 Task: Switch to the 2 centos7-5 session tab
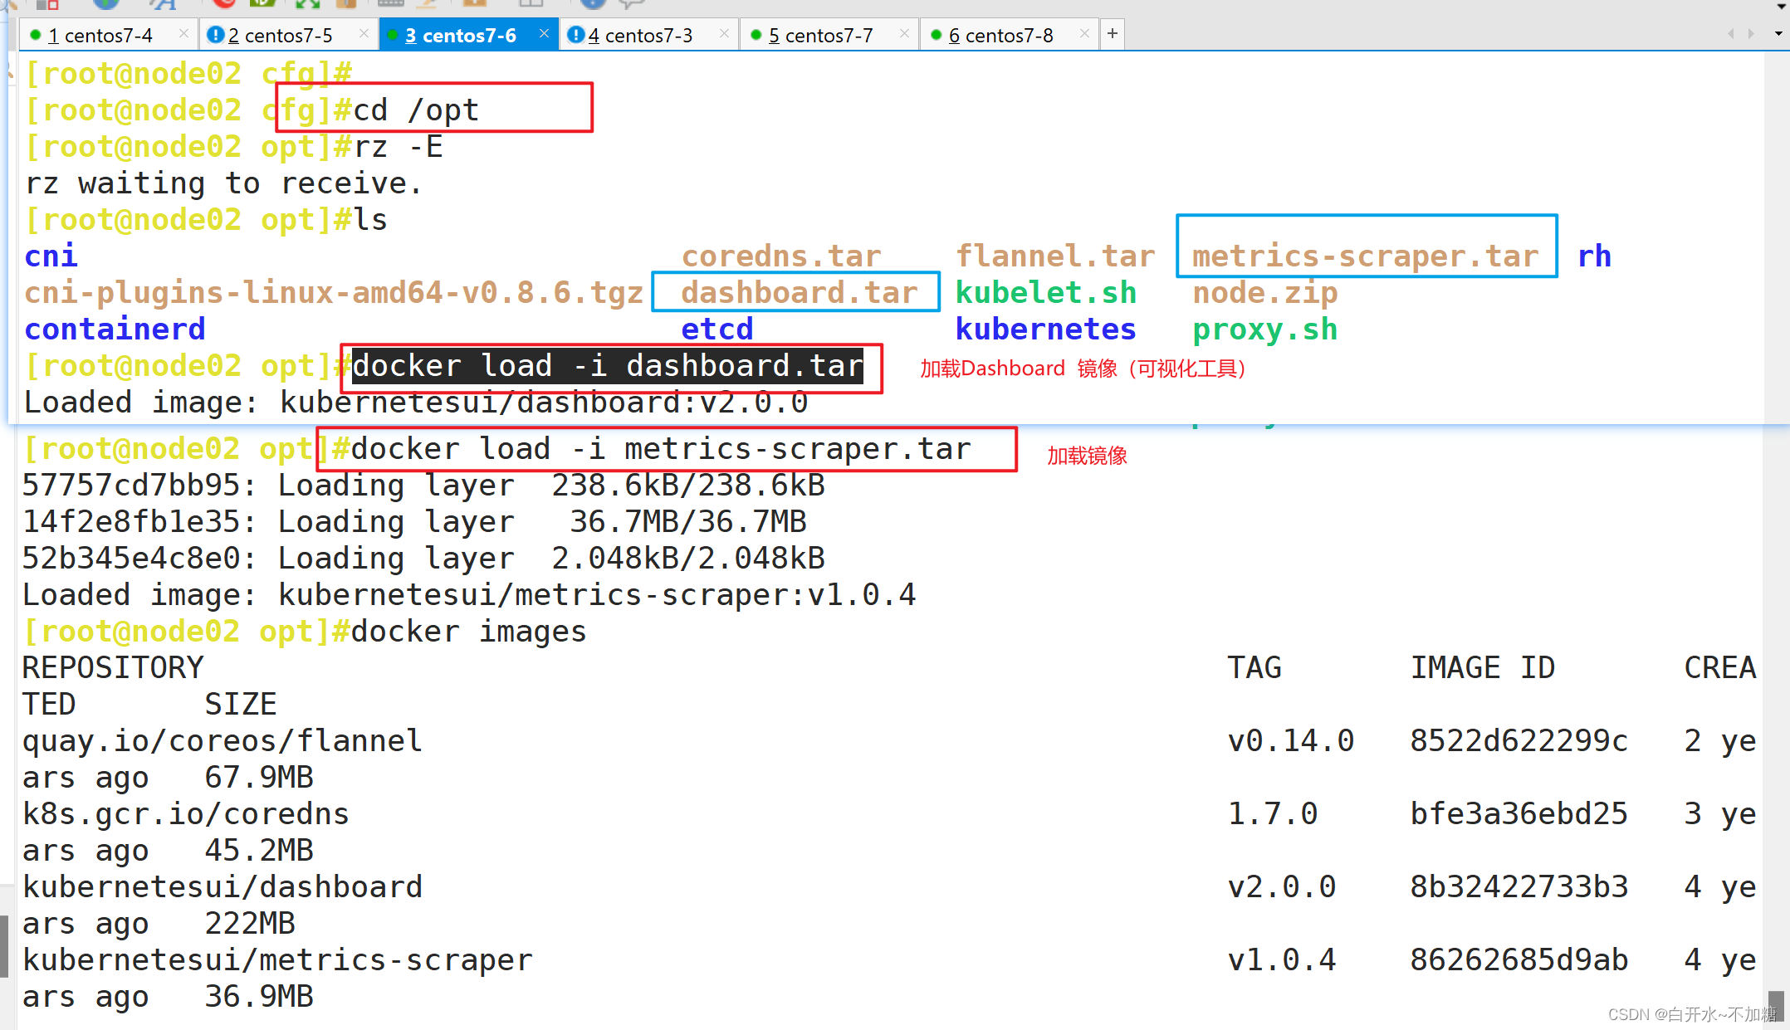[x=288, y=35]
